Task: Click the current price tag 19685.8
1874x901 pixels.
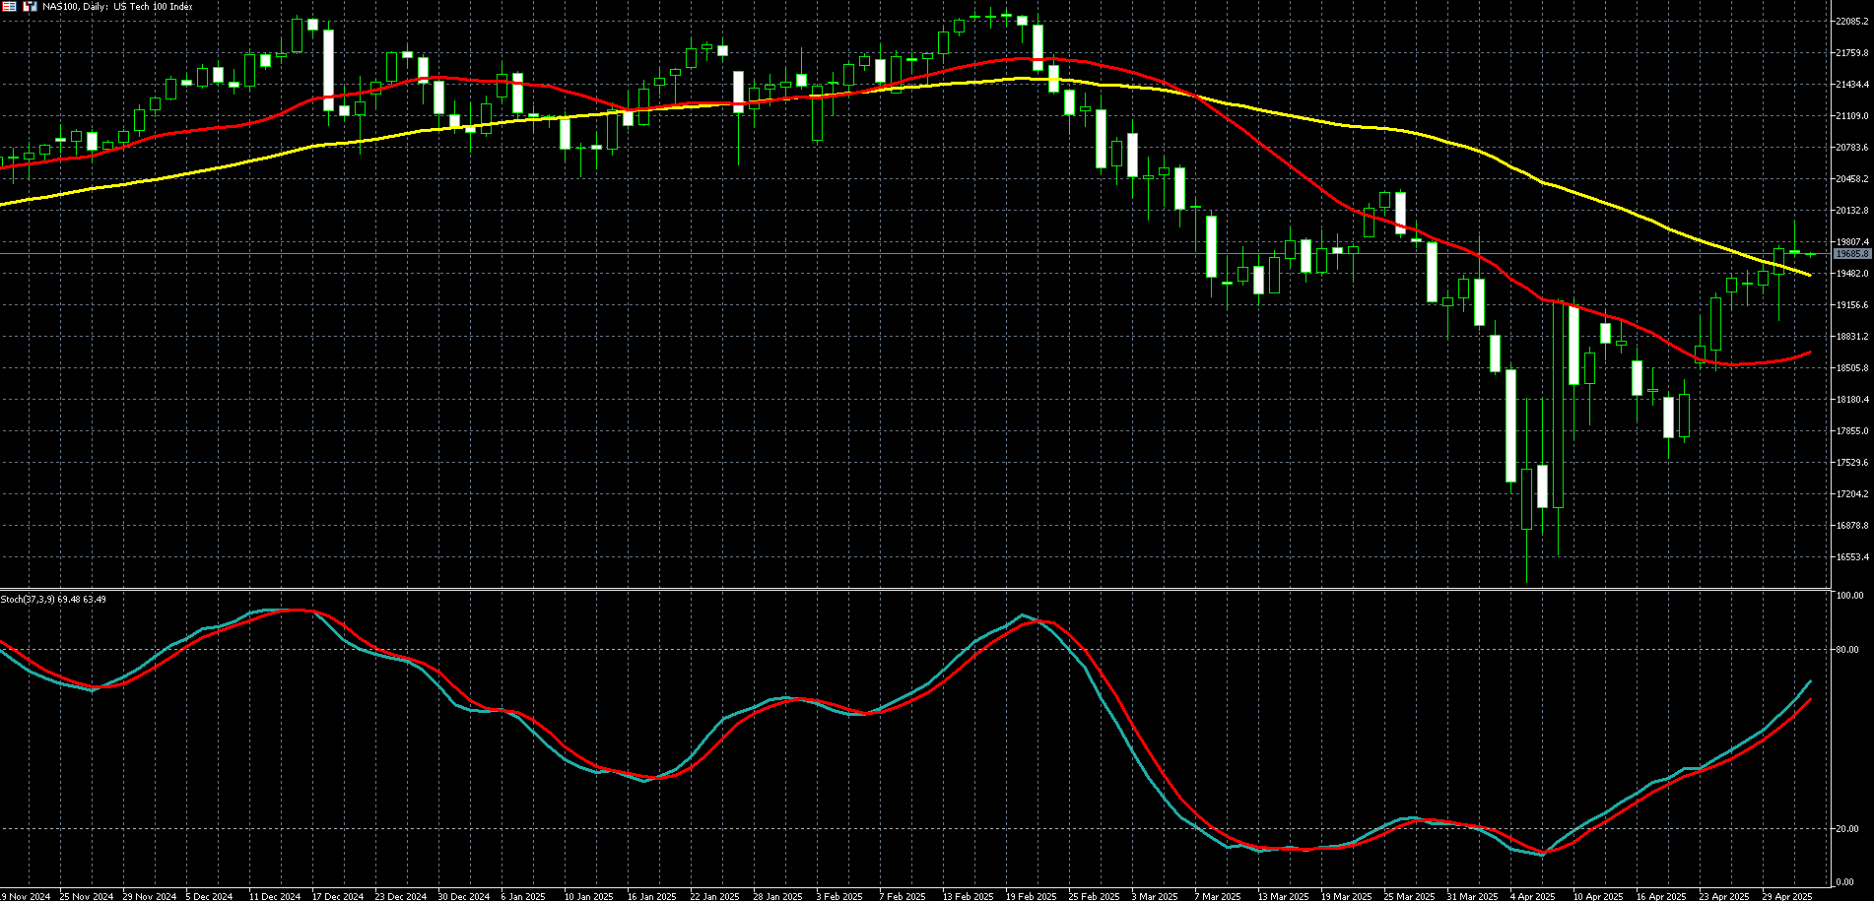Action: click(x=1852, y=254)
